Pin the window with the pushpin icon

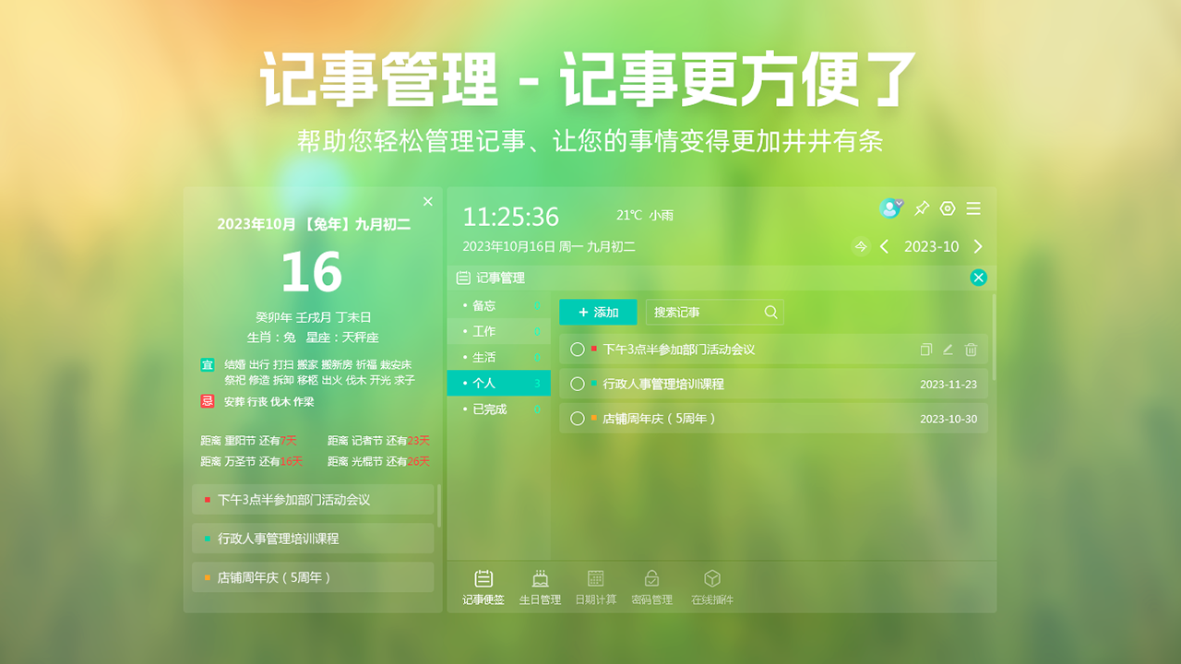point(921,208)
